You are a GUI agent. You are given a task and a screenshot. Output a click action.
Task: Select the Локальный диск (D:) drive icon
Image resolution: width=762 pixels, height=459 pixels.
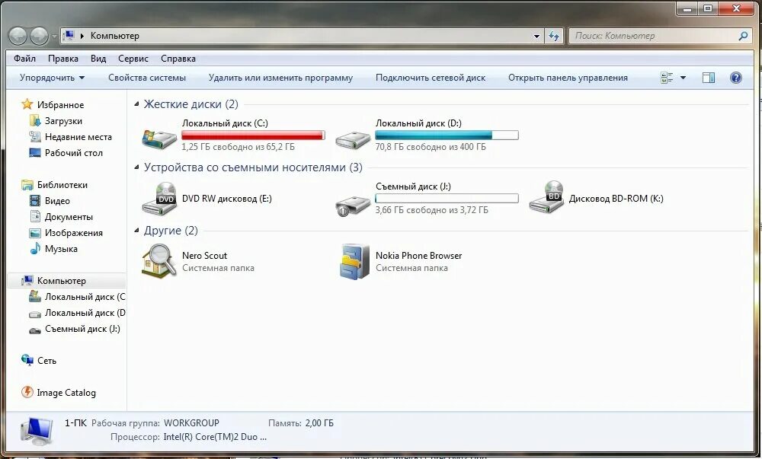[352, 139]
